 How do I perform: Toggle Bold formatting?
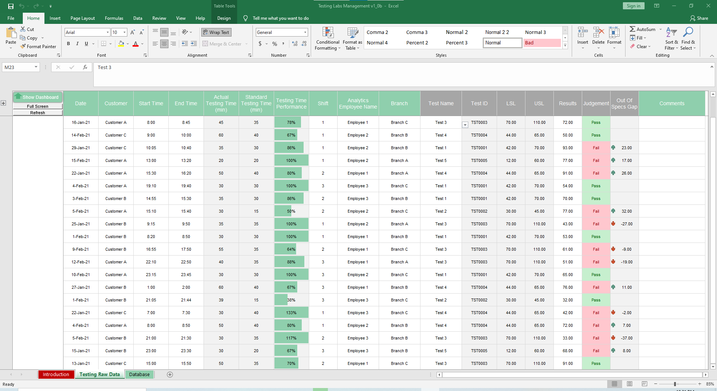pyautogui.click(x=68, y=44)
